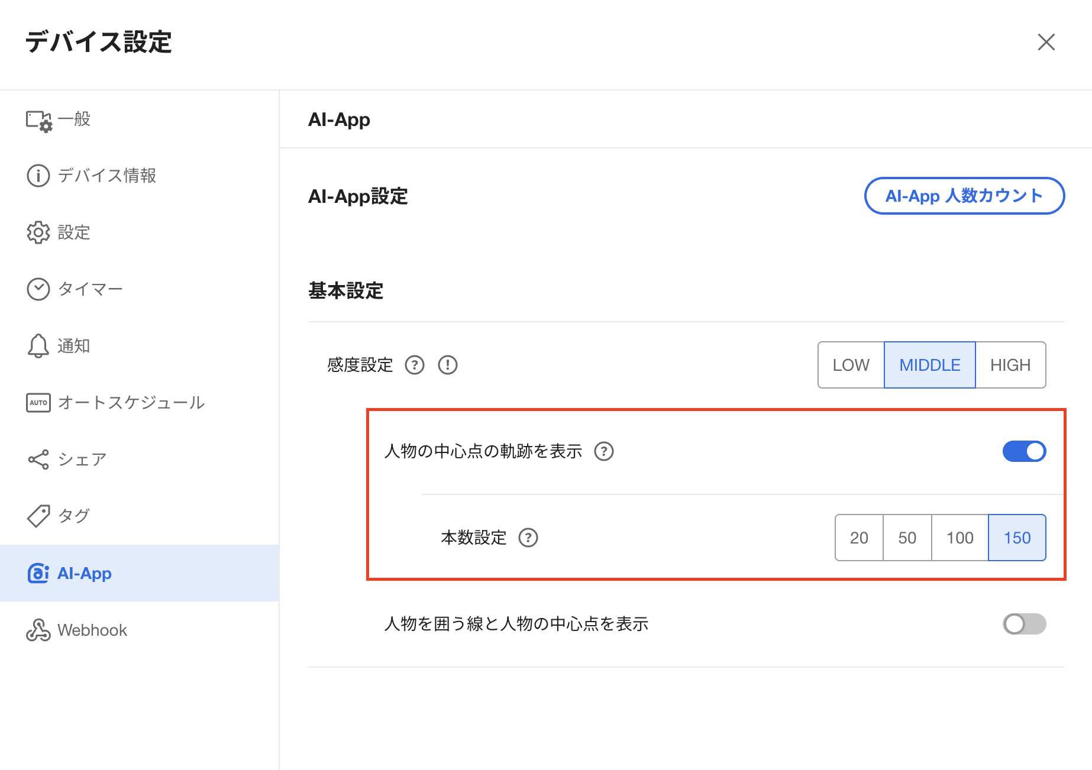The image size is (1092, 770).
Task: Click help icon next to 人物の中心点の軌跡を表示
Action: (604, 451)
